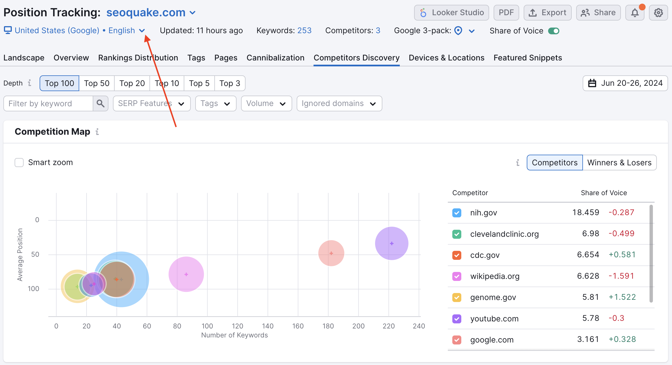Click the competitor list scrollbar
This screenshot has width=672, height=365.
[651, 254]
